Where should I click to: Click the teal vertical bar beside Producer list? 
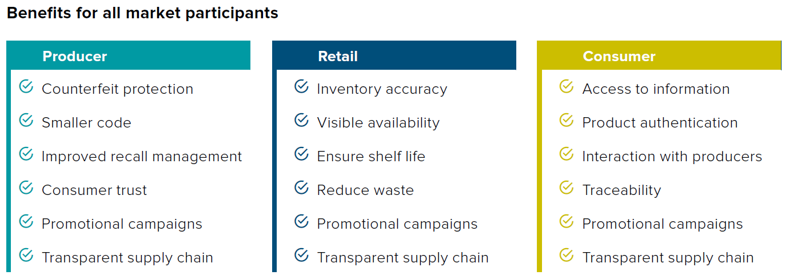pos(9,170)
